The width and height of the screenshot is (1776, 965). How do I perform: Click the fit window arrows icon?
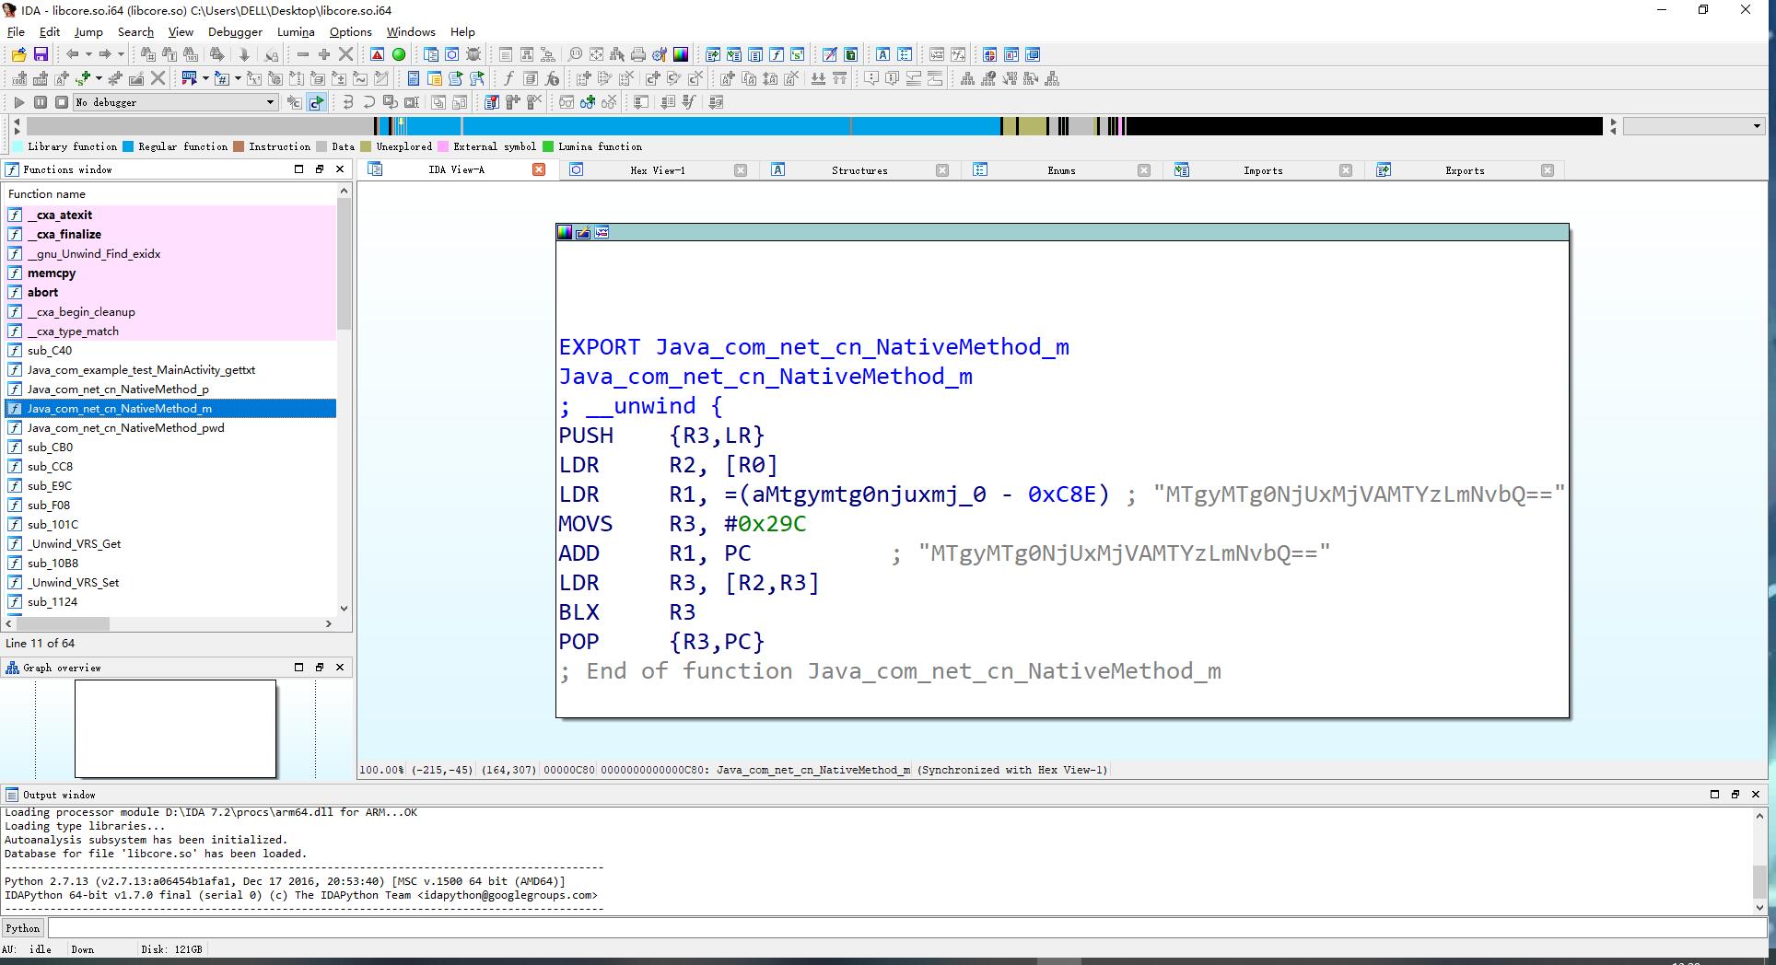(x=597, y=54)
